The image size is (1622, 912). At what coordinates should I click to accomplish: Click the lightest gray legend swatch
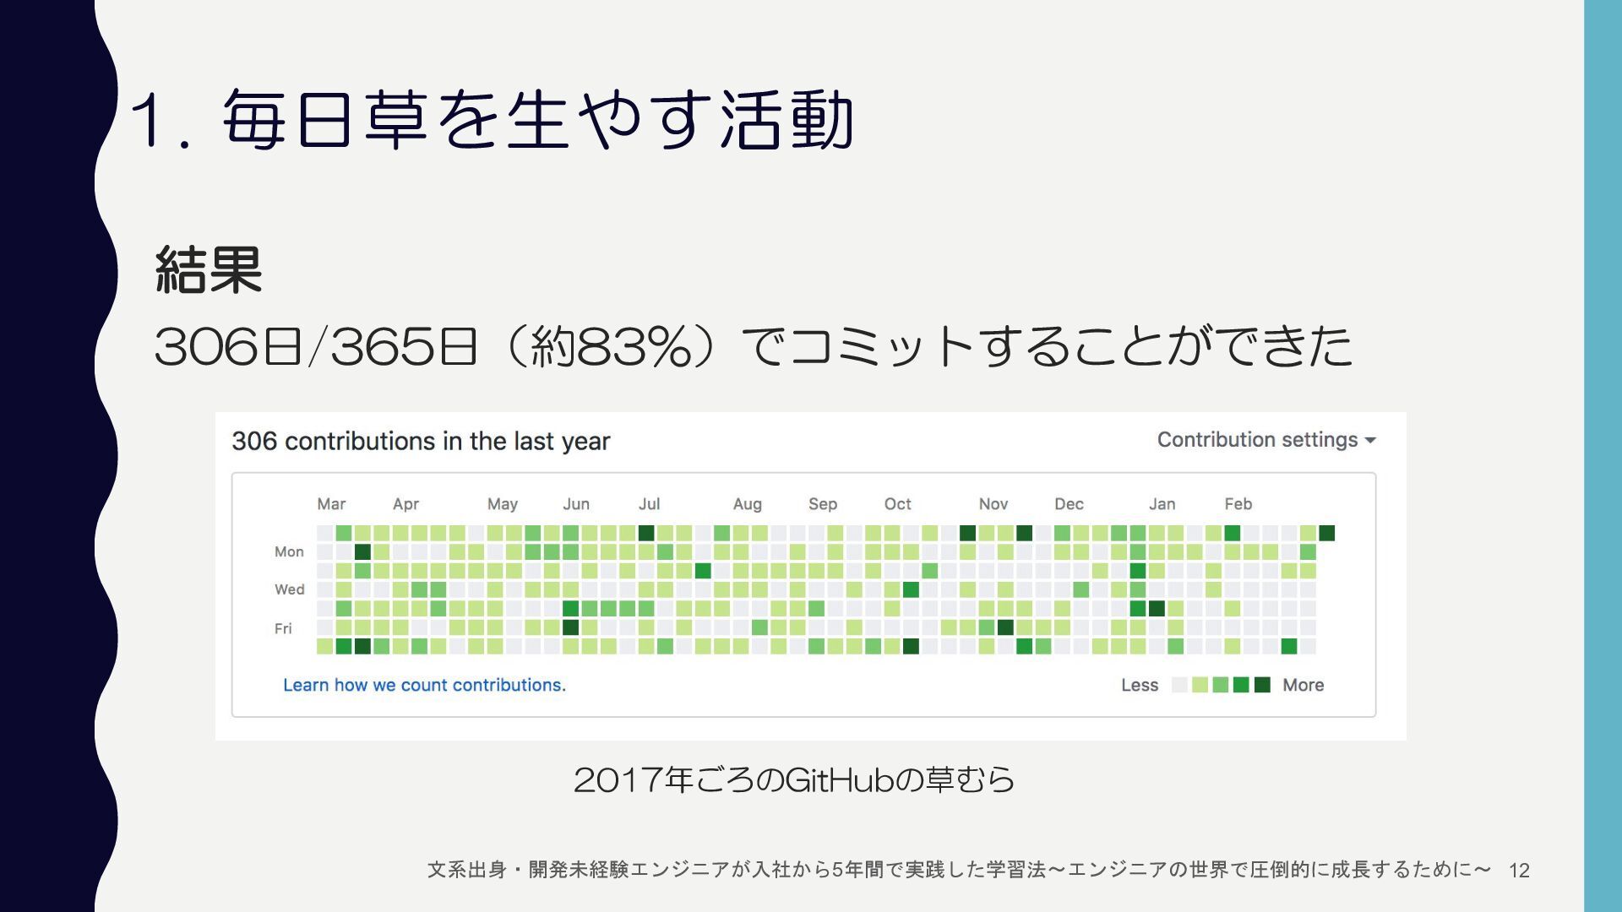point(1179,685)
